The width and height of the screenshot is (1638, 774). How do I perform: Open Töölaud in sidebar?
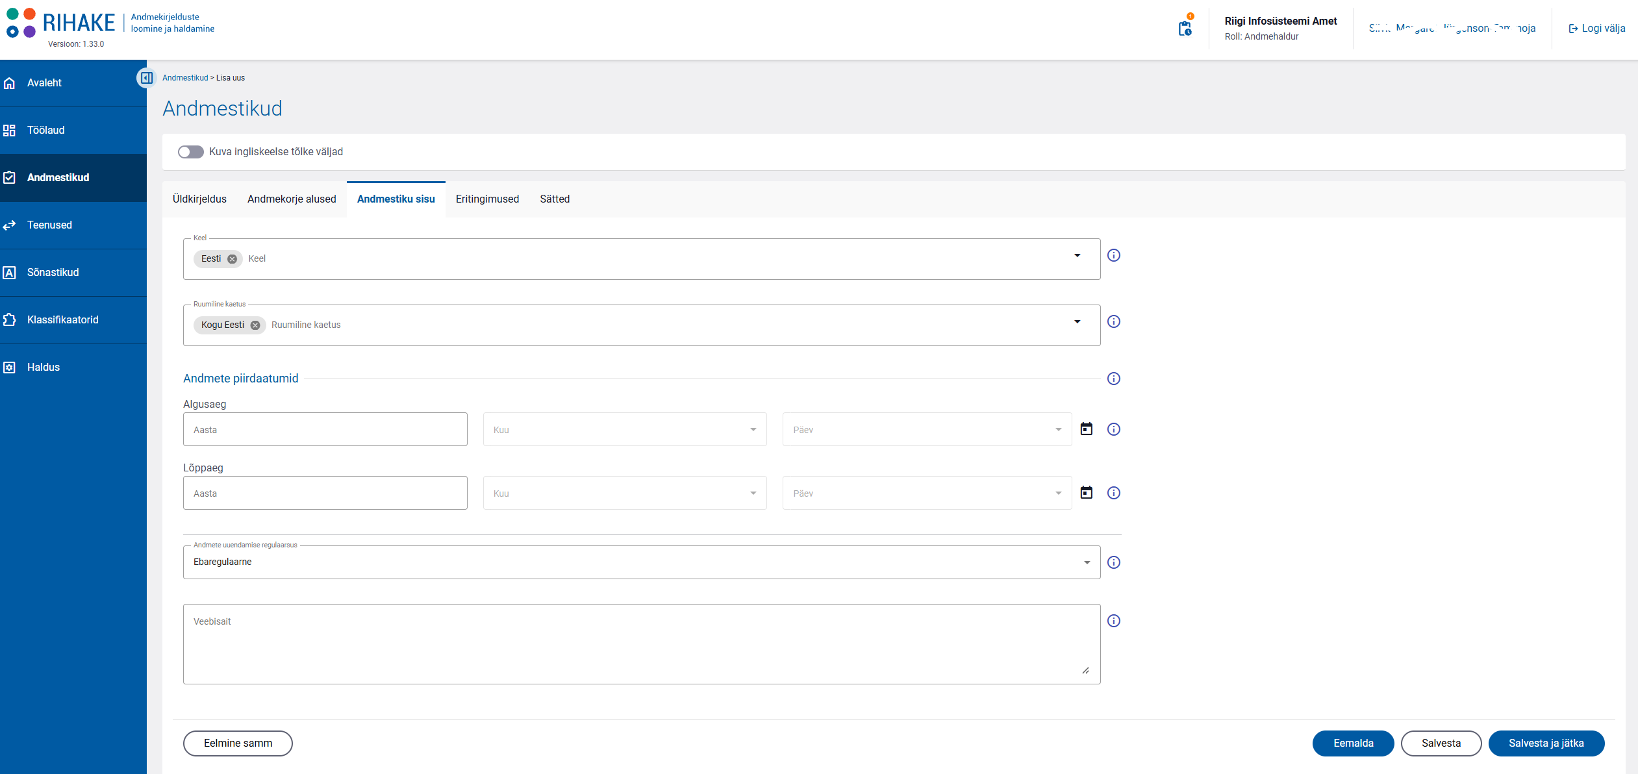pyautogui.click(x=73, y=131)
